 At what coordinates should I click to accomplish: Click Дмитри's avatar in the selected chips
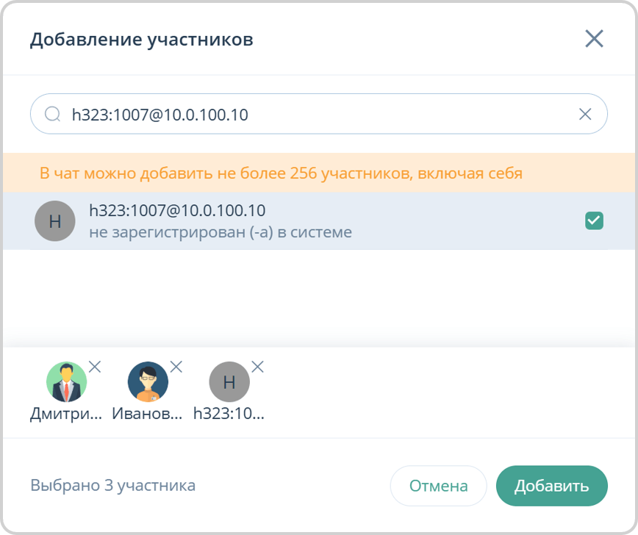pyautogui.click(x=66, y=381)
